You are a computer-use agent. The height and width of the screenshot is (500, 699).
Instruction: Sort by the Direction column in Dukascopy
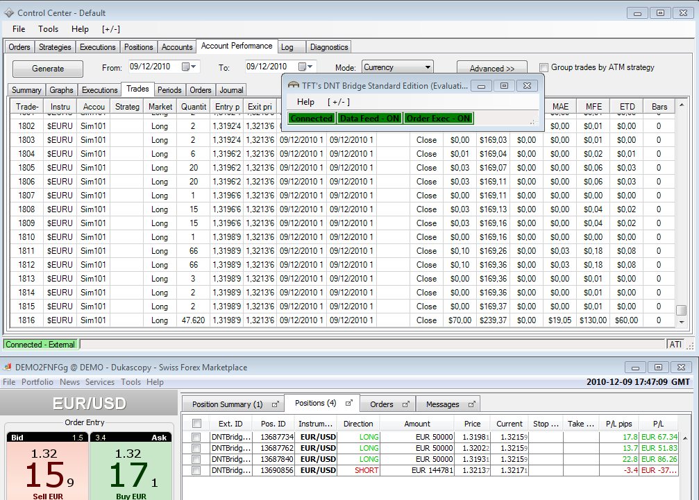358,424
